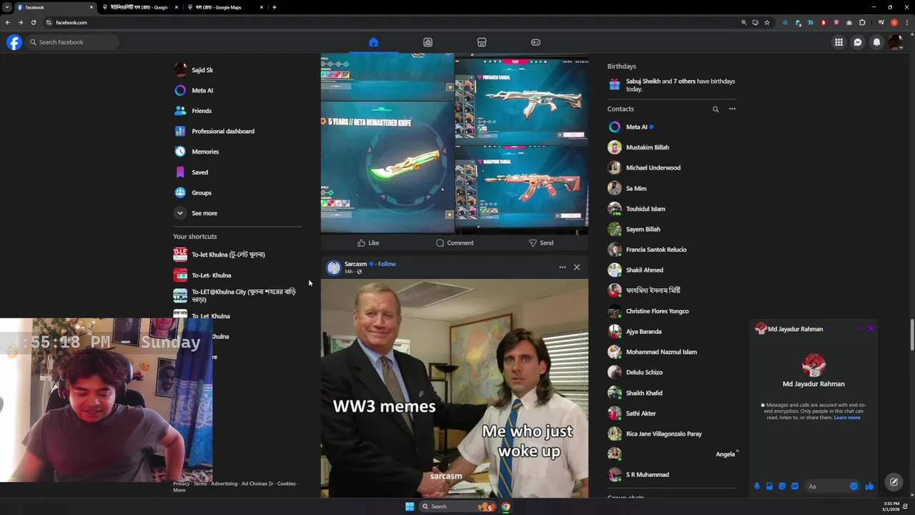Open chat with Touhidul Islam
The width and height of the screenshot is (915, 515).
click(x=672, y=209)
